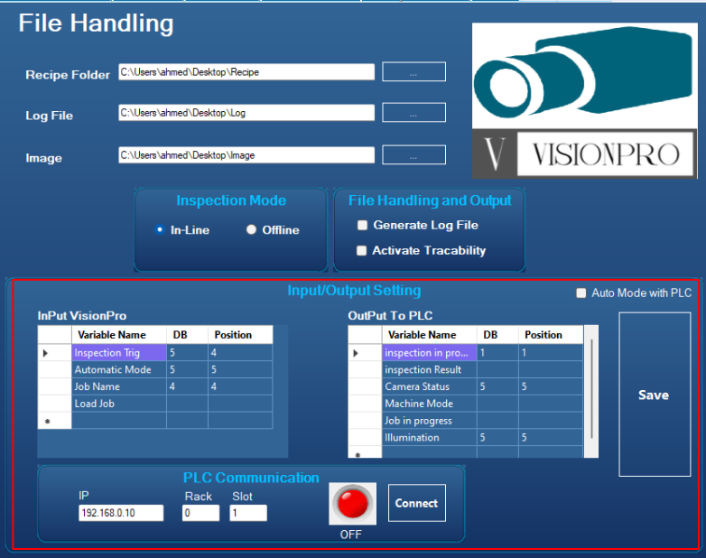706x558 pixels.
Task: Browse for the Recipe Folder path
Action: (x=413, y=72)
